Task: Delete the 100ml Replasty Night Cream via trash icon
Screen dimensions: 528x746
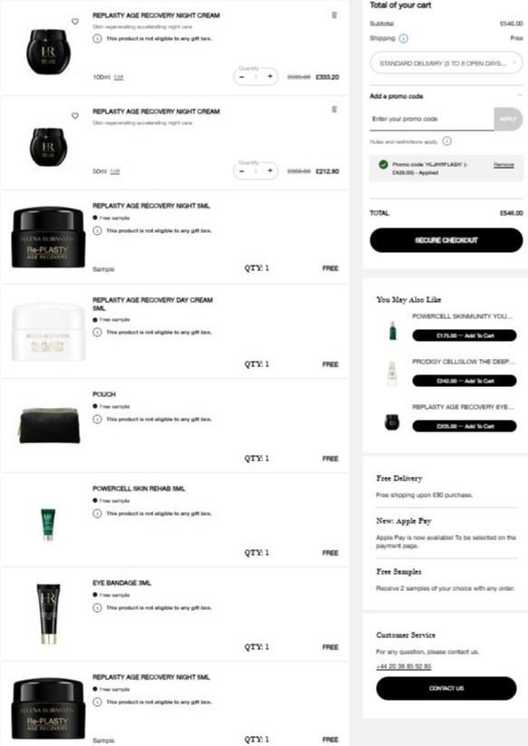Action: tap(334, 15)
